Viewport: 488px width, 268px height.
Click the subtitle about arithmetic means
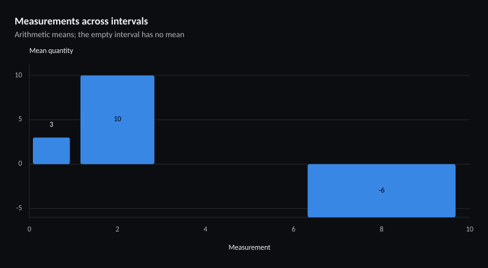[x=99, y=35]
